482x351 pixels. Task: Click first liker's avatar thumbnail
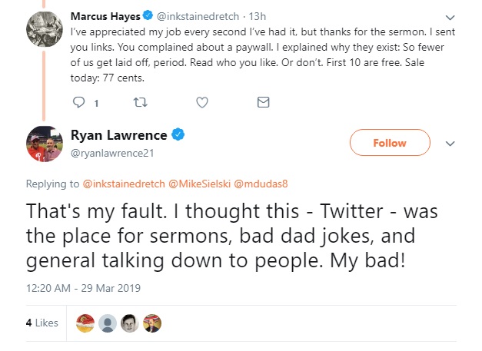pyautogui.click(x=87, y=323)
